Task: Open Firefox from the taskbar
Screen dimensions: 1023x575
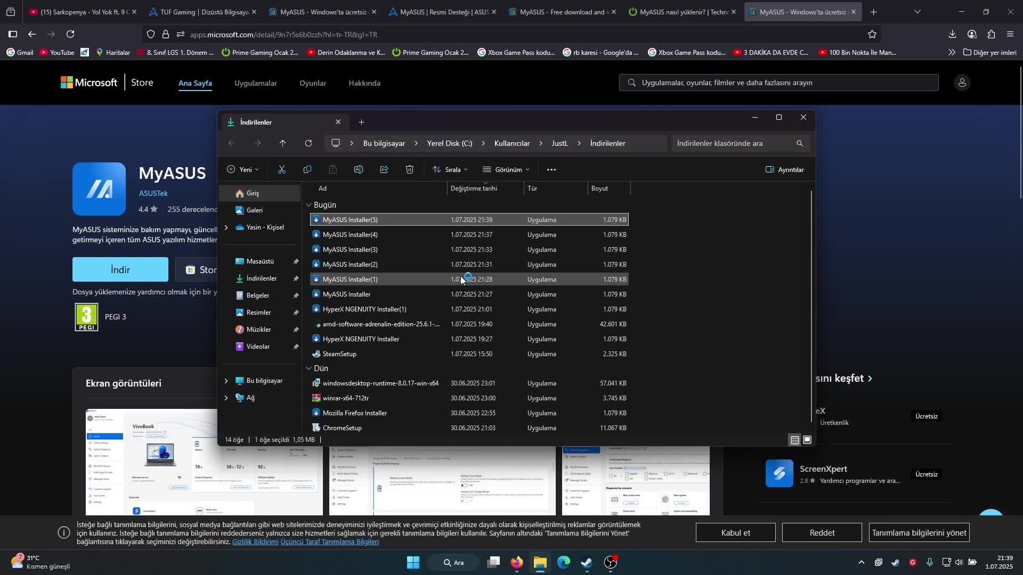Action: [x=517, y=562]
